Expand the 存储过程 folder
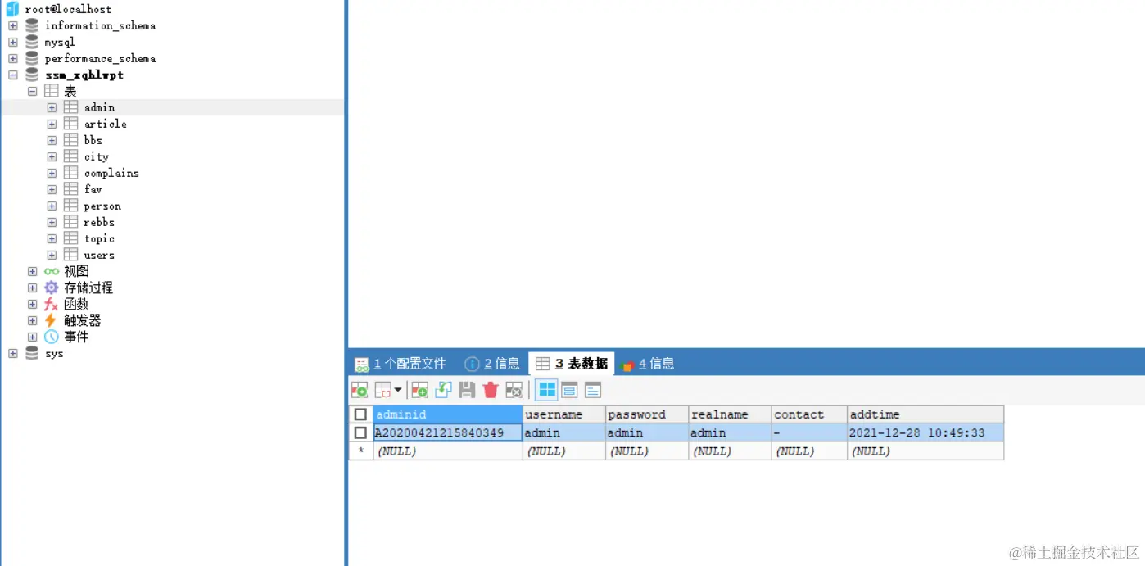Image resolution: width=1145 pixels, height=566 pixels. pos(32,288)
